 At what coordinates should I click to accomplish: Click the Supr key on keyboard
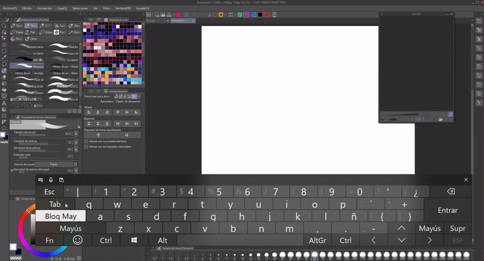[x=457, y=228]
